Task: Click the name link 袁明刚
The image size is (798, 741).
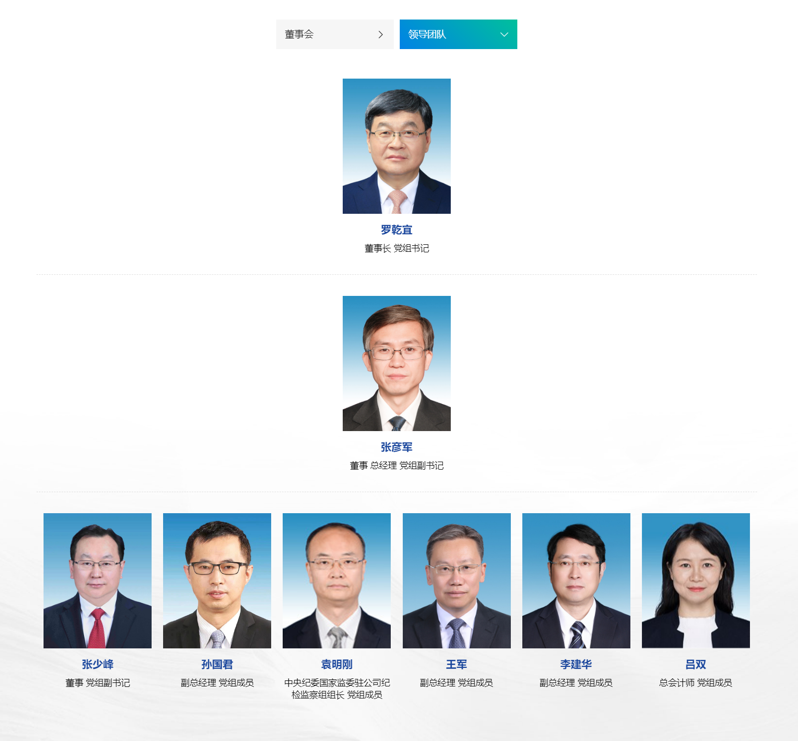Action: coord(337,664)
